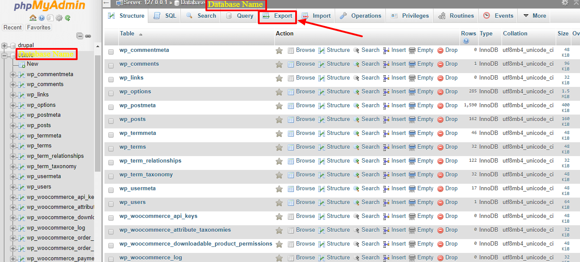Click Drop link for wp_term_taxonomy

(x=451, y=175)
